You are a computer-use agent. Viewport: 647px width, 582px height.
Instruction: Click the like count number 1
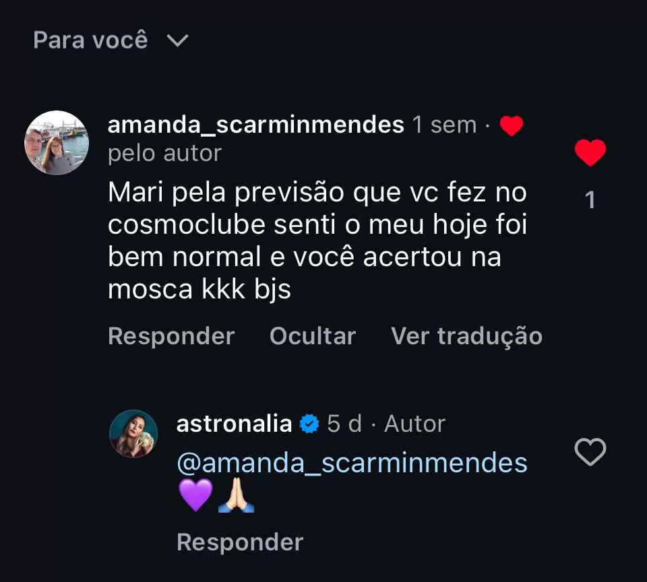point(590,200)
